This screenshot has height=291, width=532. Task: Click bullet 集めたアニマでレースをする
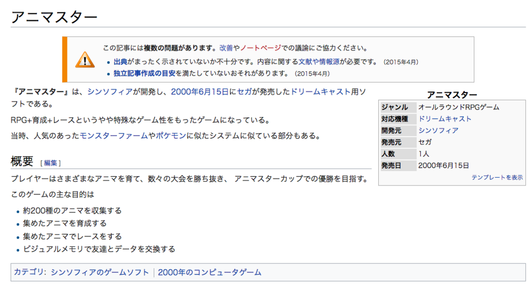72,236
